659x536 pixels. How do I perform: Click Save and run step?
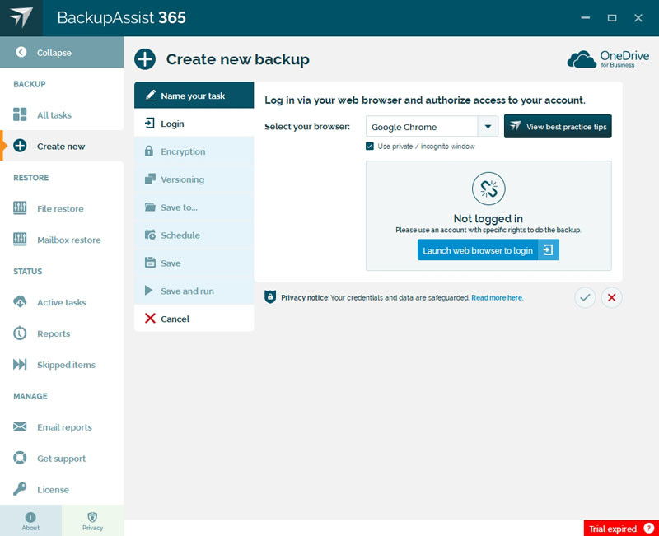(194, 291)
